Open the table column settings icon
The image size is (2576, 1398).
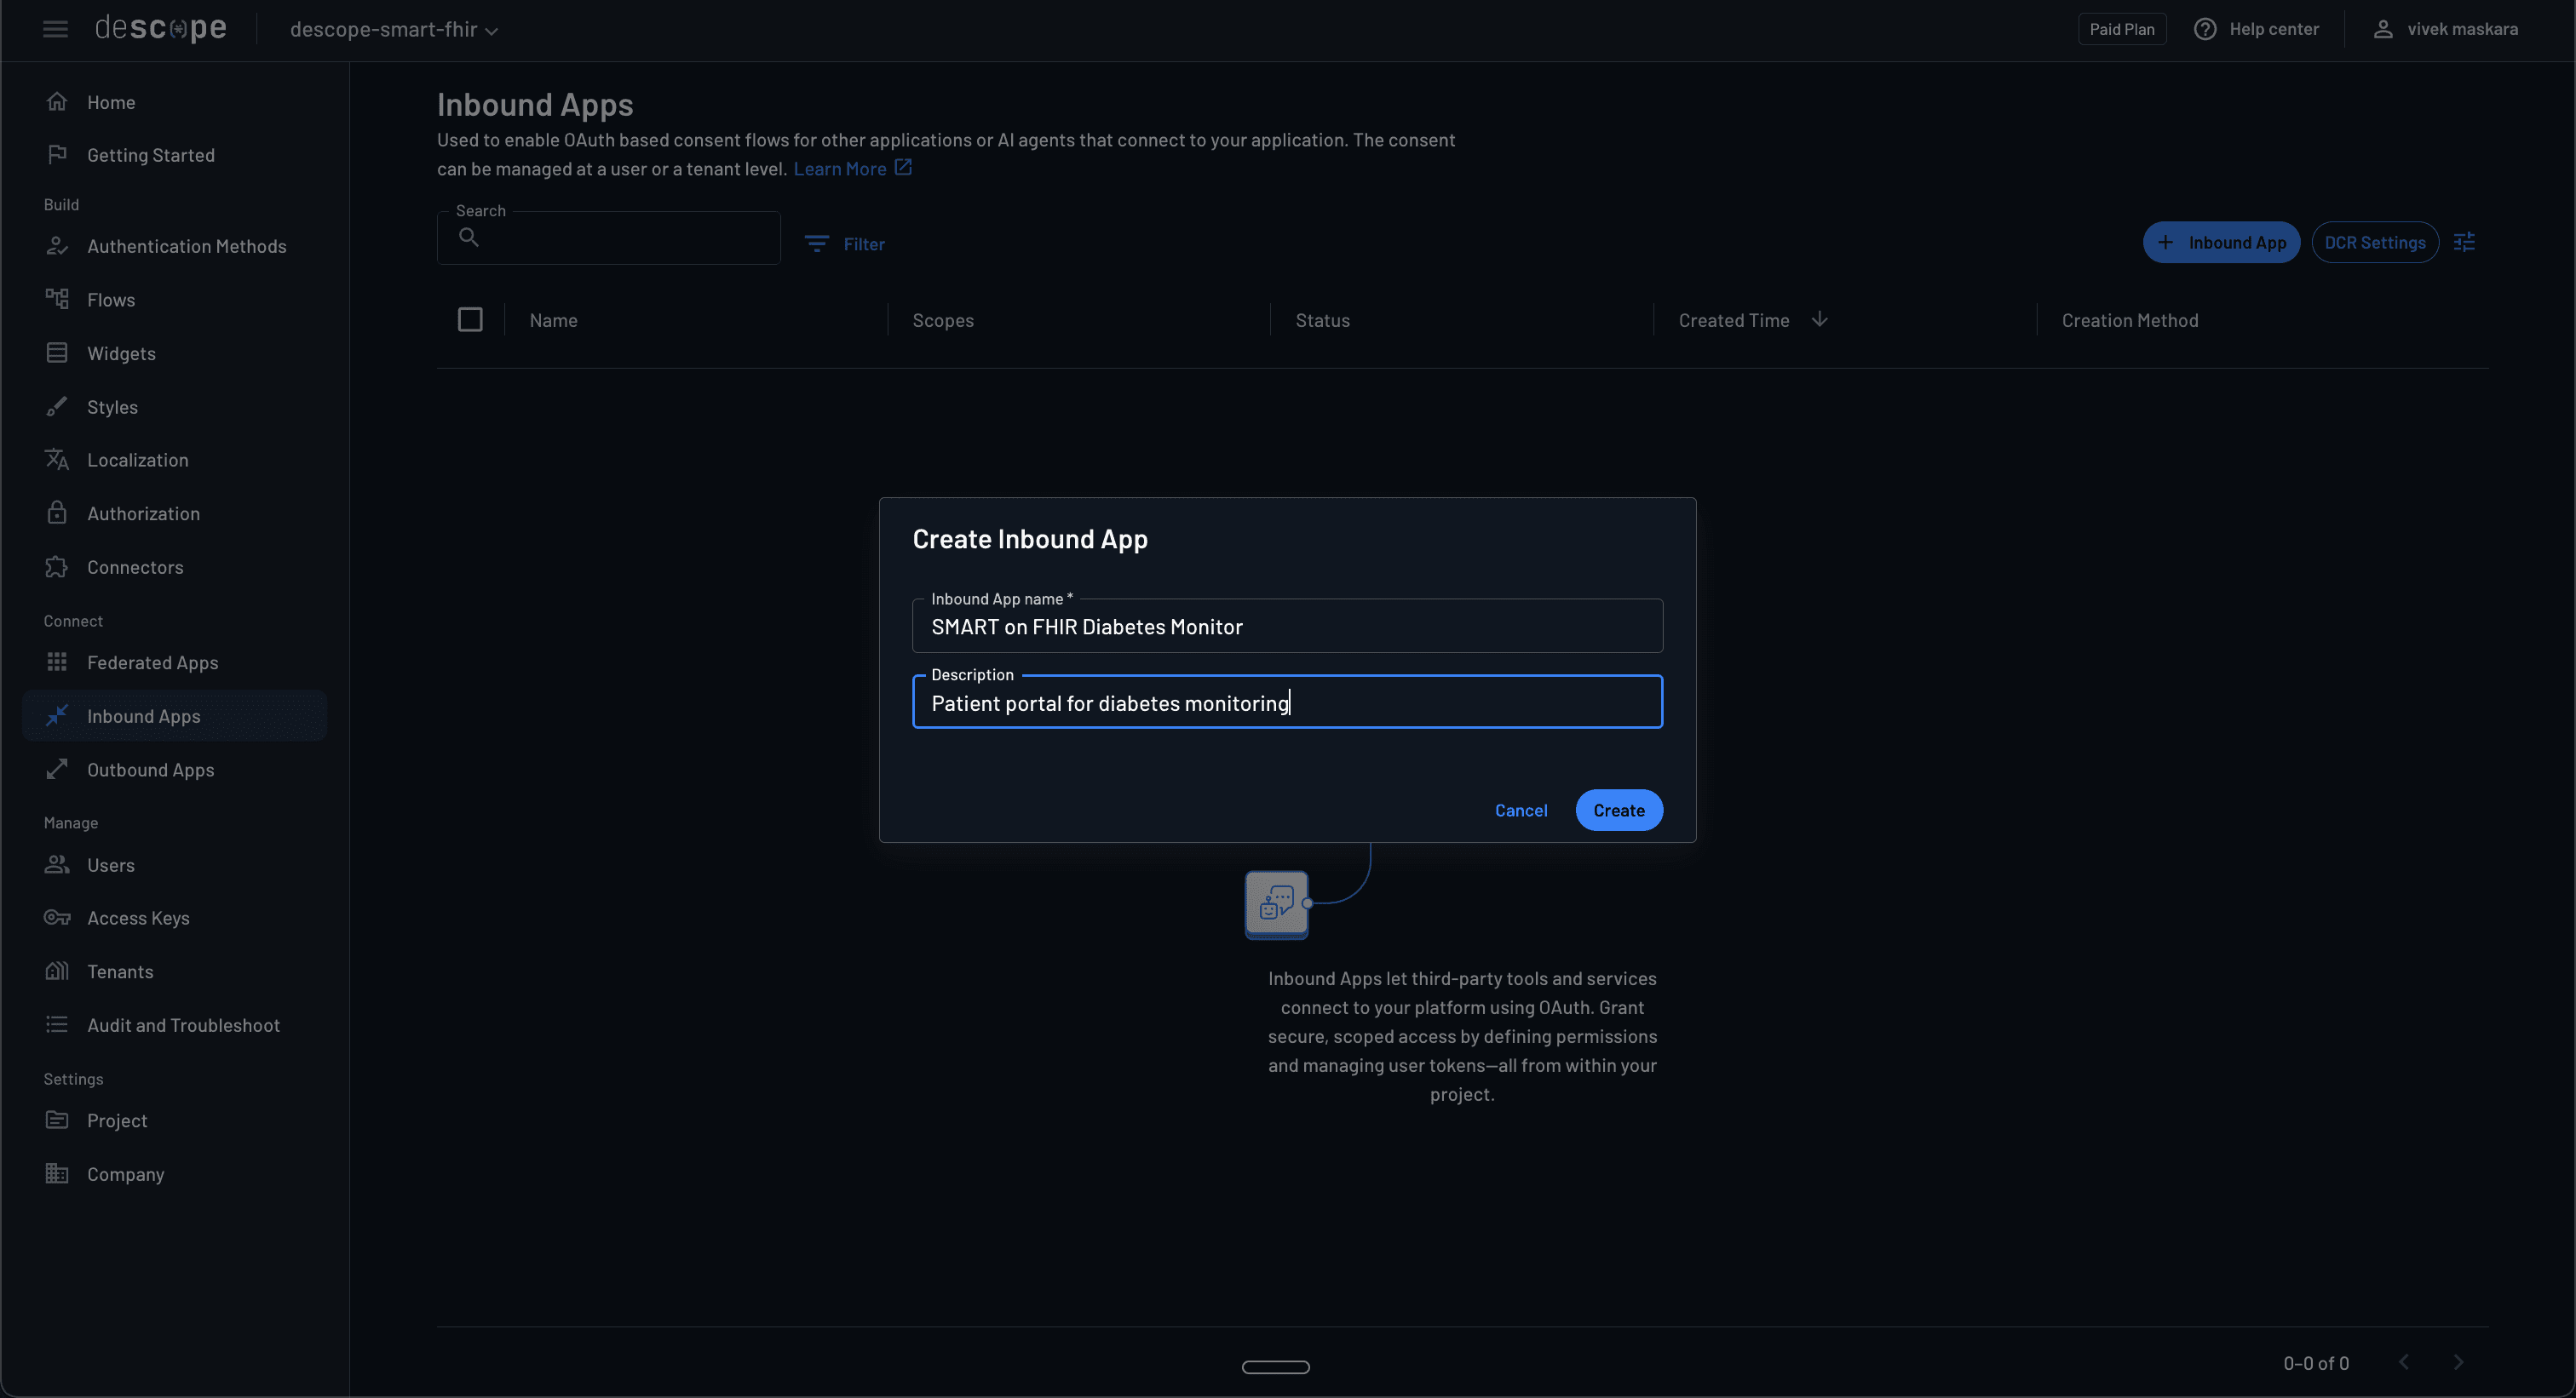[x=2465, y=242]
